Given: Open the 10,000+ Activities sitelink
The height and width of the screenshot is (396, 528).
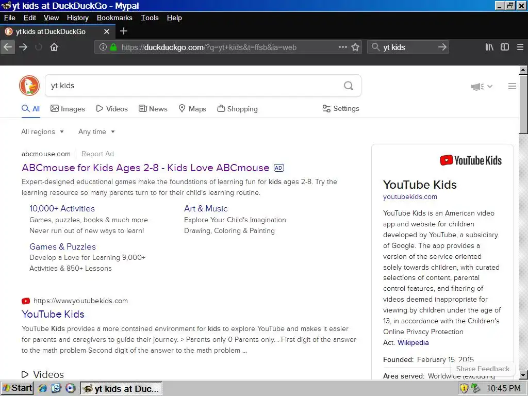Looking at the screenshot, I should 62,208.
